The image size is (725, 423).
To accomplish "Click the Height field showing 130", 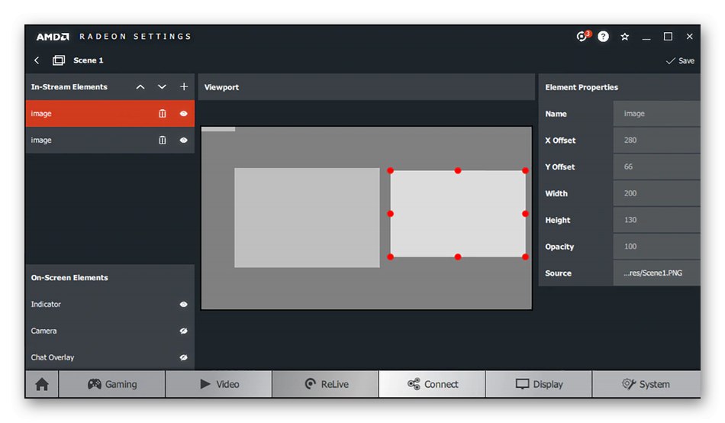I will coord(656,220).
